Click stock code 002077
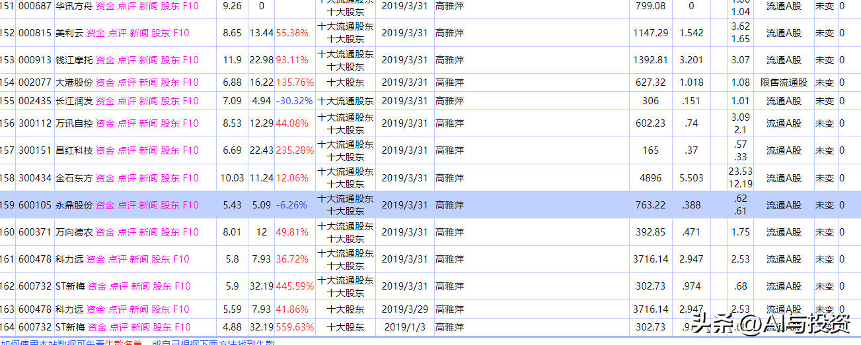Viewport: 861px width, 345px height. 34,82
